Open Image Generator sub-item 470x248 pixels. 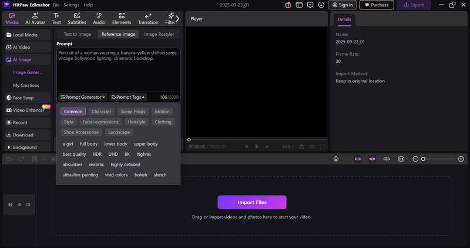[27, 72]
